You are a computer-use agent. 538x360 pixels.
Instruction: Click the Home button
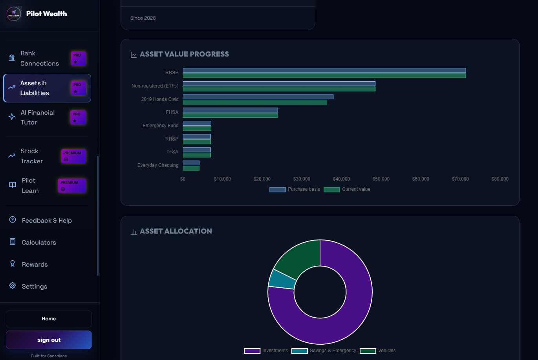coord(49,319)
